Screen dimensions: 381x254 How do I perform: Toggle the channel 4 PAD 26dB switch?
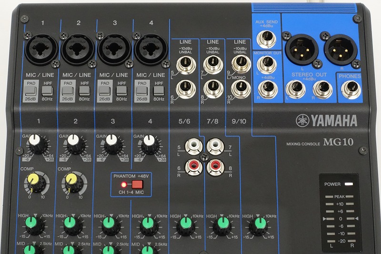[x=142, y=91]
